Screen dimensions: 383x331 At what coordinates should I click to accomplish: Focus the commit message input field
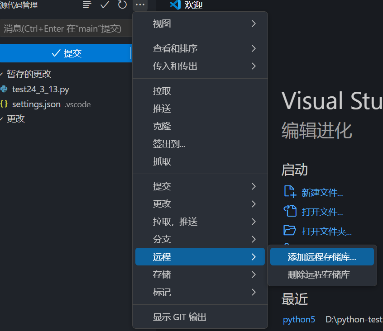pos(66,28)
